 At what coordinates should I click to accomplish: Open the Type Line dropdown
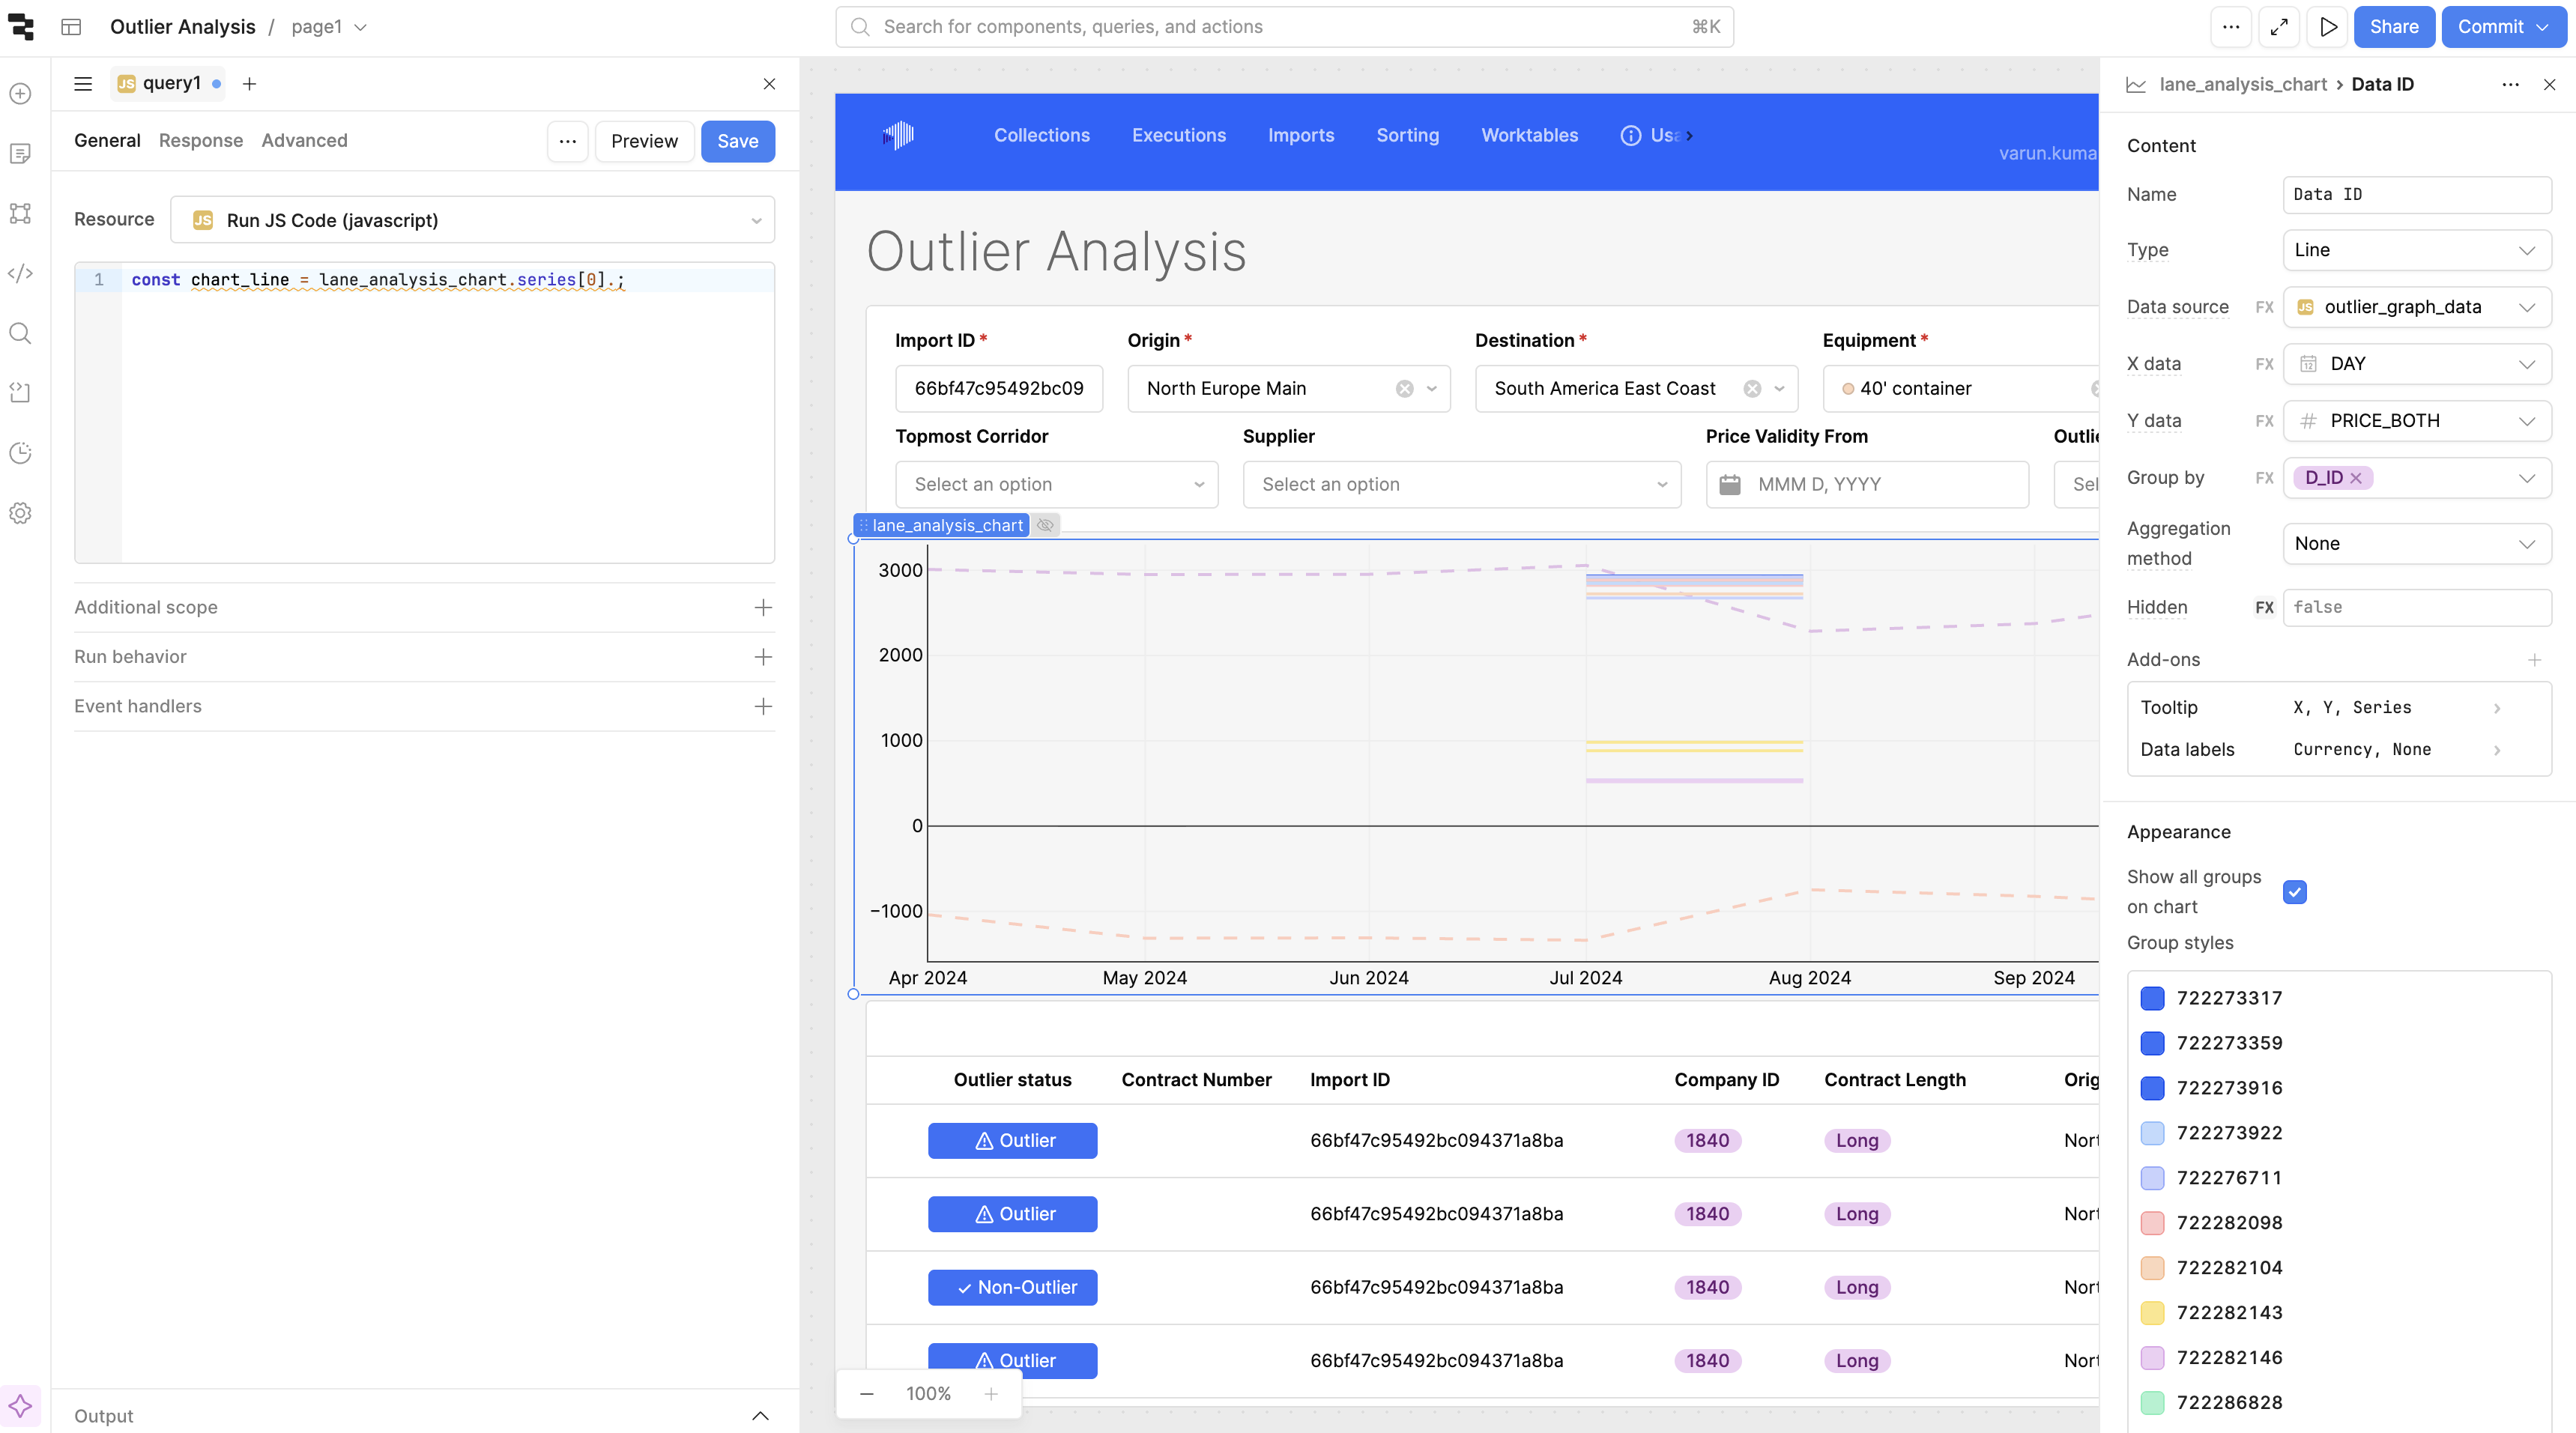click(x=2416, y=250)
